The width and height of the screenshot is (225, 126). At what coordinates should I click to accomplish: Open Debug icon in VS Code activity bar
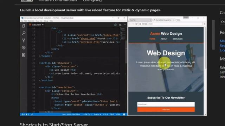coord(24,48)
